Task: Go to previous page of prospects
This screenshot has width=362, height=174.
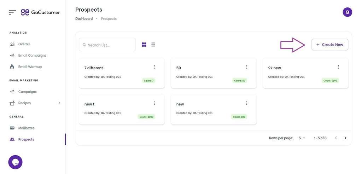Action: (336, 138)
